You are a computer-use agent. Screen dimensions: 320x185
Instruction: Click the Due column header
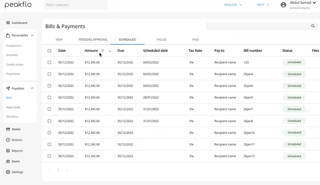click(x=120, y=51)
